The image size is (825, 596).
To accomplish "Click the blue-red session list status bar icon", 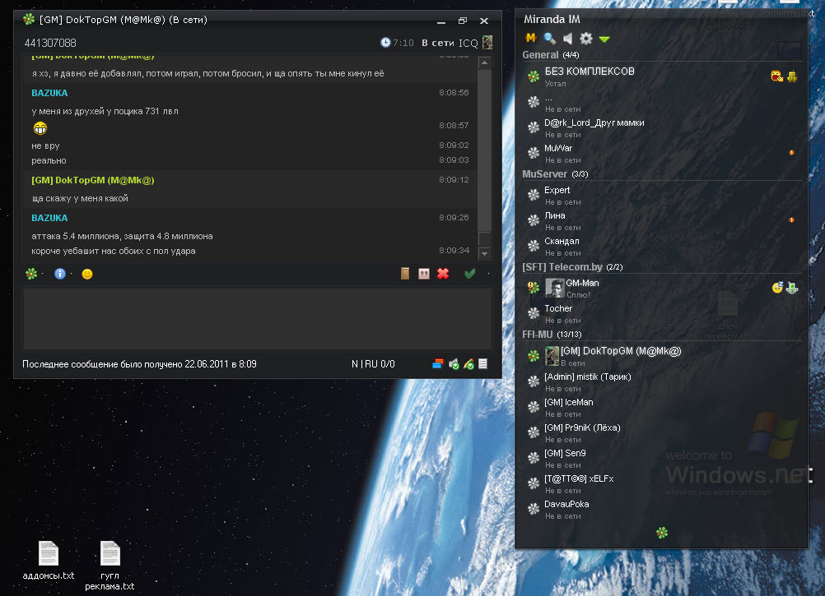I will point(437,364).
